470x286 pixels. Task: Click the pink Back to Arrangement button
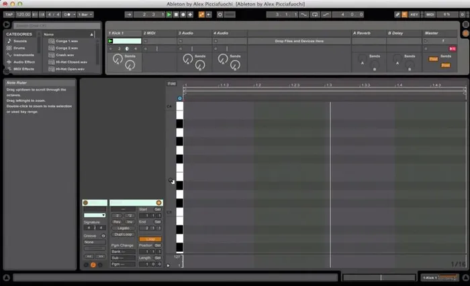pos(453,48)
